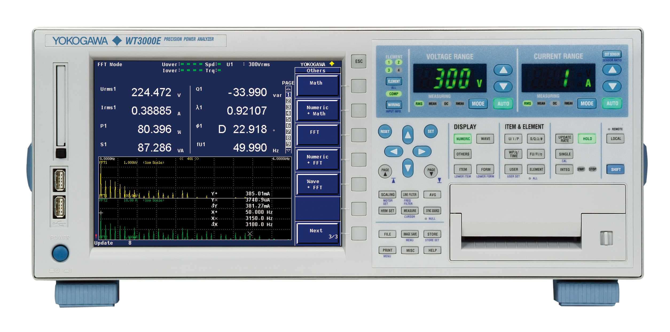Select the FFT softkey menu item
This screenshot has height=332, width=670.
click(317, 135)
